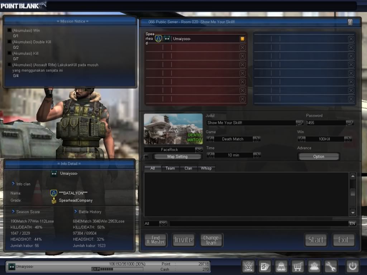Viewport: 367px width, 275px height.
Task: Click the edit icon beside the Judul field
Action: pyautogui.click(x=300, y=122)
